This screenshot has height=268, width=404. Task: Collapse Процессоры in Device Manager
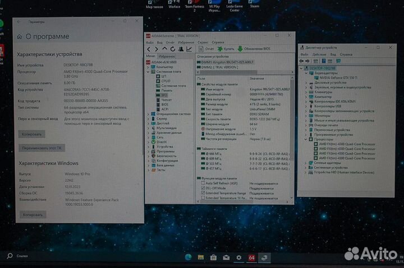(x=306, y=139)
